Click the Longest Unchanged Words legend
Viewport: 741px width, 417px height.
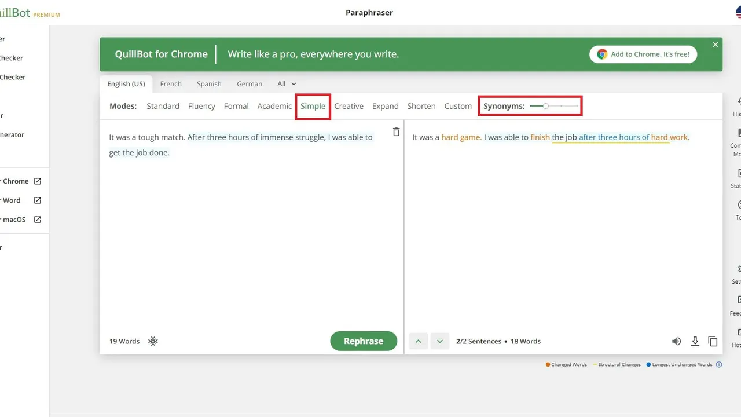click(679, 365)
